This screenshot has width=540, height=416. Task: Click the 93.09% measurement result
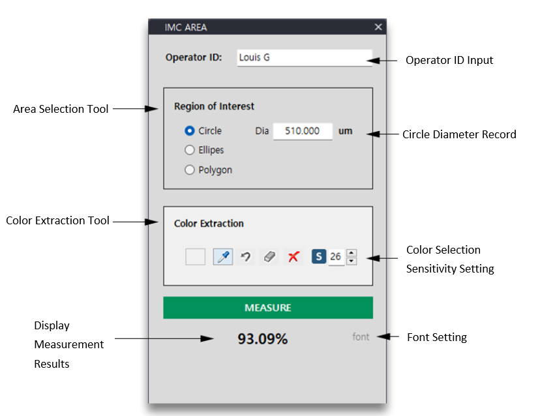pos(262,339)
